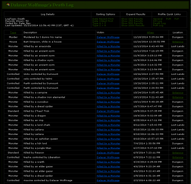The height and width of the screenshot is (184, 191).
Task: Show 500 Results
Action: [x=132, y=23]
